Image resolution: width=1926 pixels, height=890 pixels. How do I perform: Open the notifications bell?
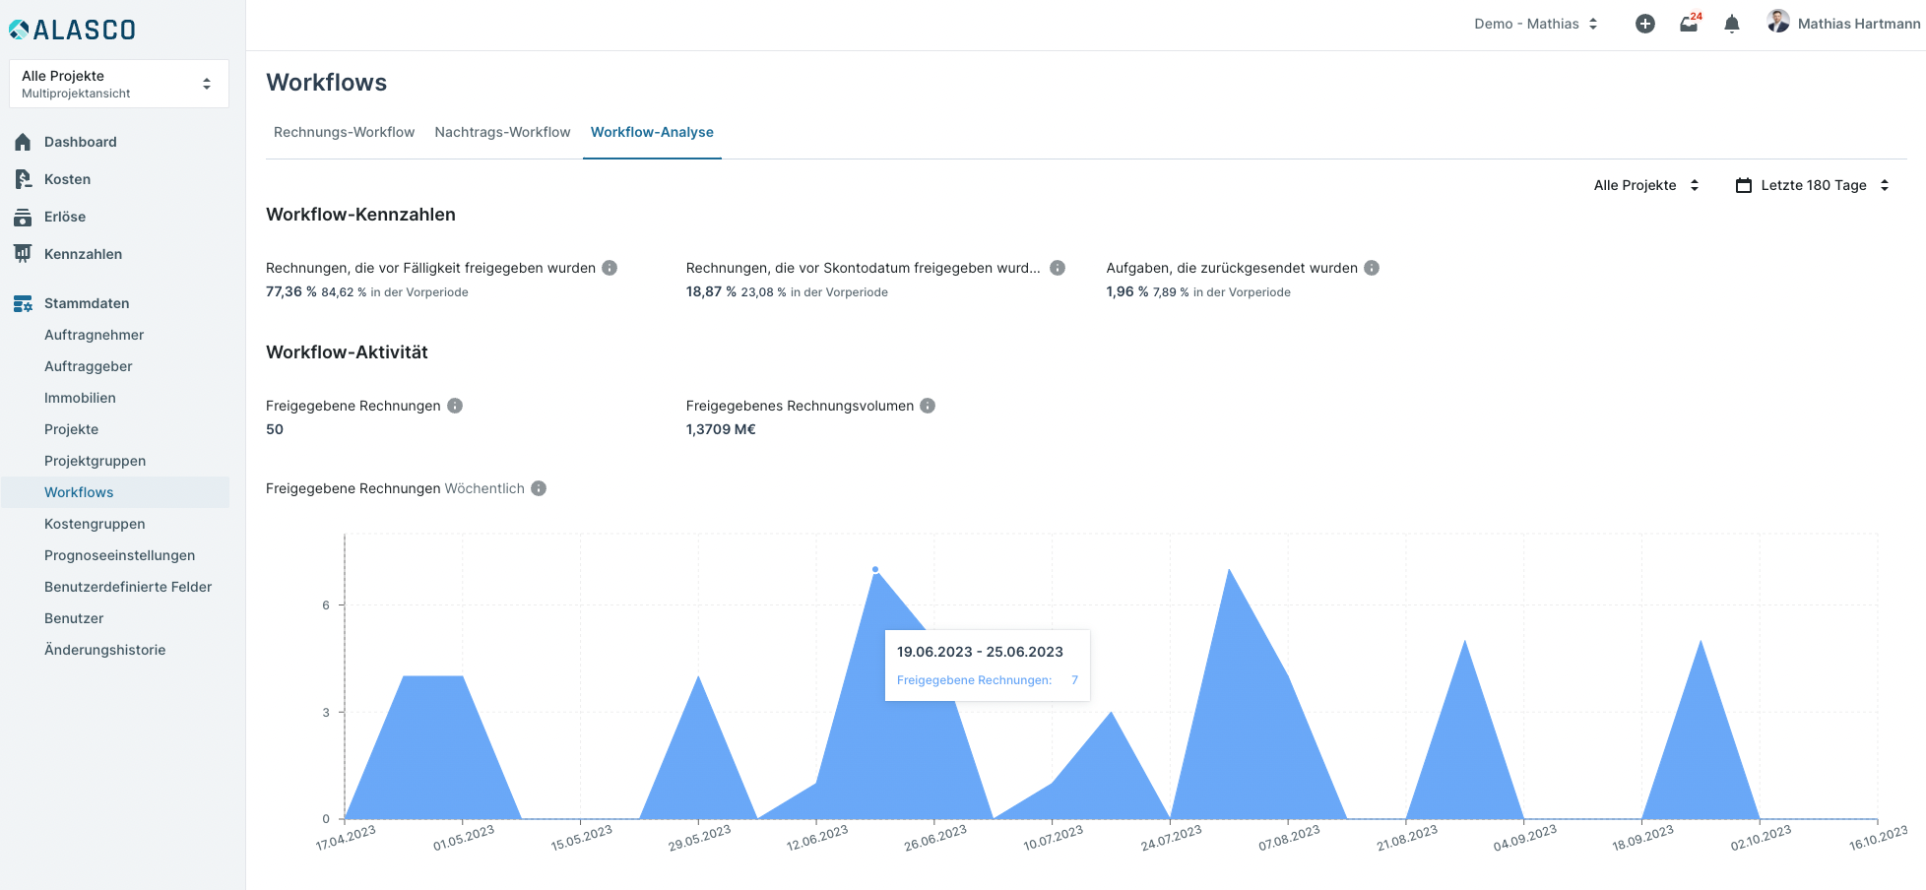(1732, 24)
